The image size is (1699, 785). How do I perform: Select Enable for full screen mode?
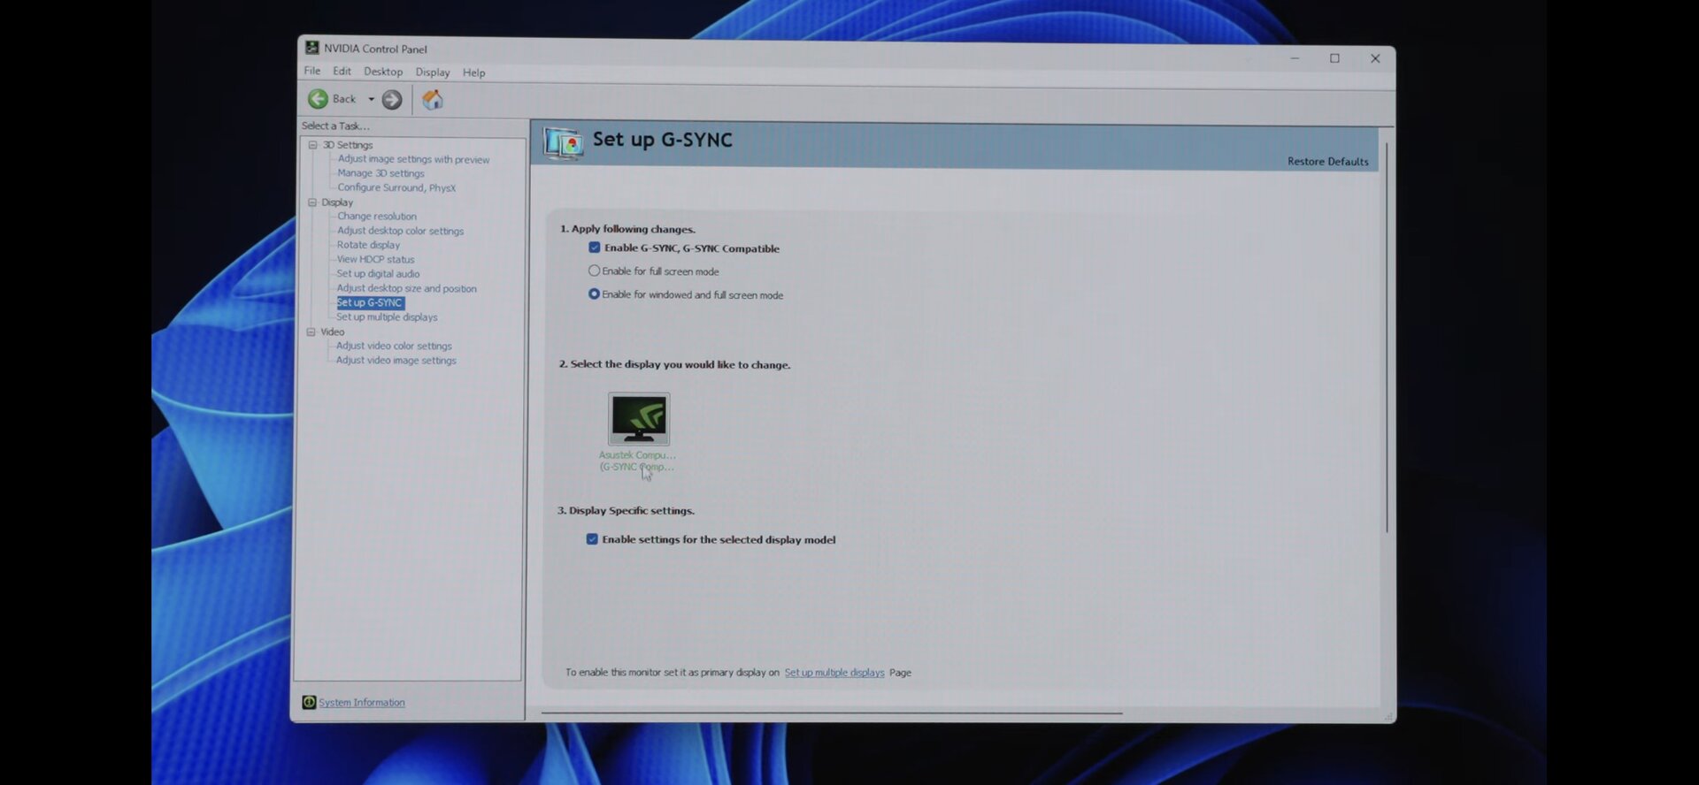tap(594, 271)
